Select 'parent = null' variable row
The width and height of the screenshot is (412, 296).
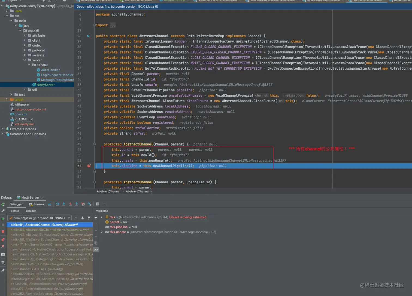(119, 222)
